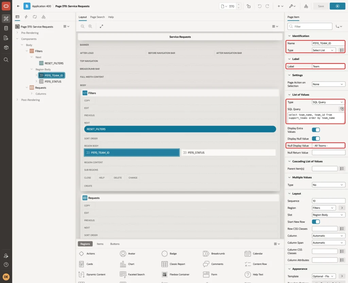Click the page lock icon in toolbar

tap(248, 6)
